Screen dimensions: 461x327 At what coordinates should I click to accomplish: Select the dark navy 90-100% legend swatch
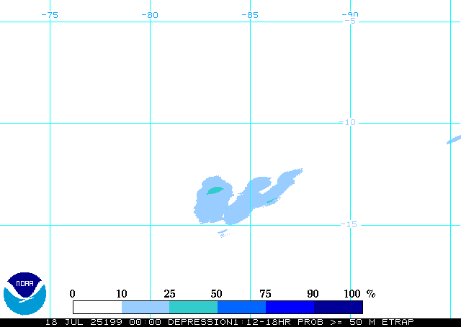(x=338, y=307)
